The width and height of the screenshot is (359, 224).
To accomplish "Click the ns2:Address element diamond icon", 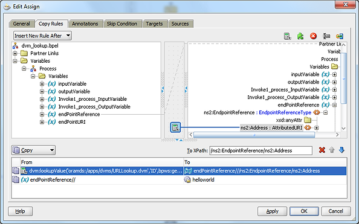I will 308,127.
